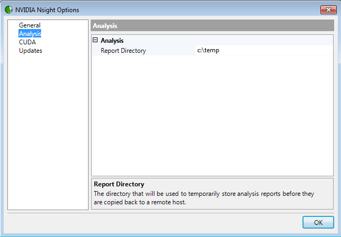Click empty area below Updates in list
This screenshot has width=341, height=237.
coord(48,132)
